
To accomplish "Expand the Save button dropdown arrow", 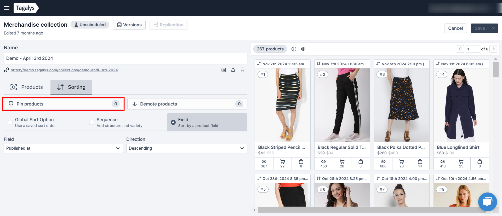I will tap(493, 28).
